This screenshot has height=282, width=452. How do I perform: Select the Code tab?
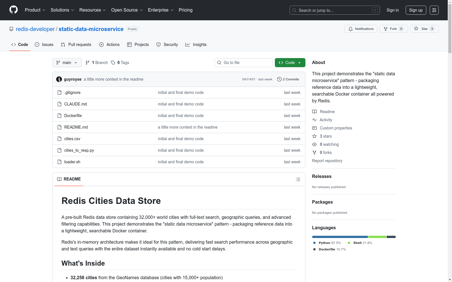[x=20, y=45]
